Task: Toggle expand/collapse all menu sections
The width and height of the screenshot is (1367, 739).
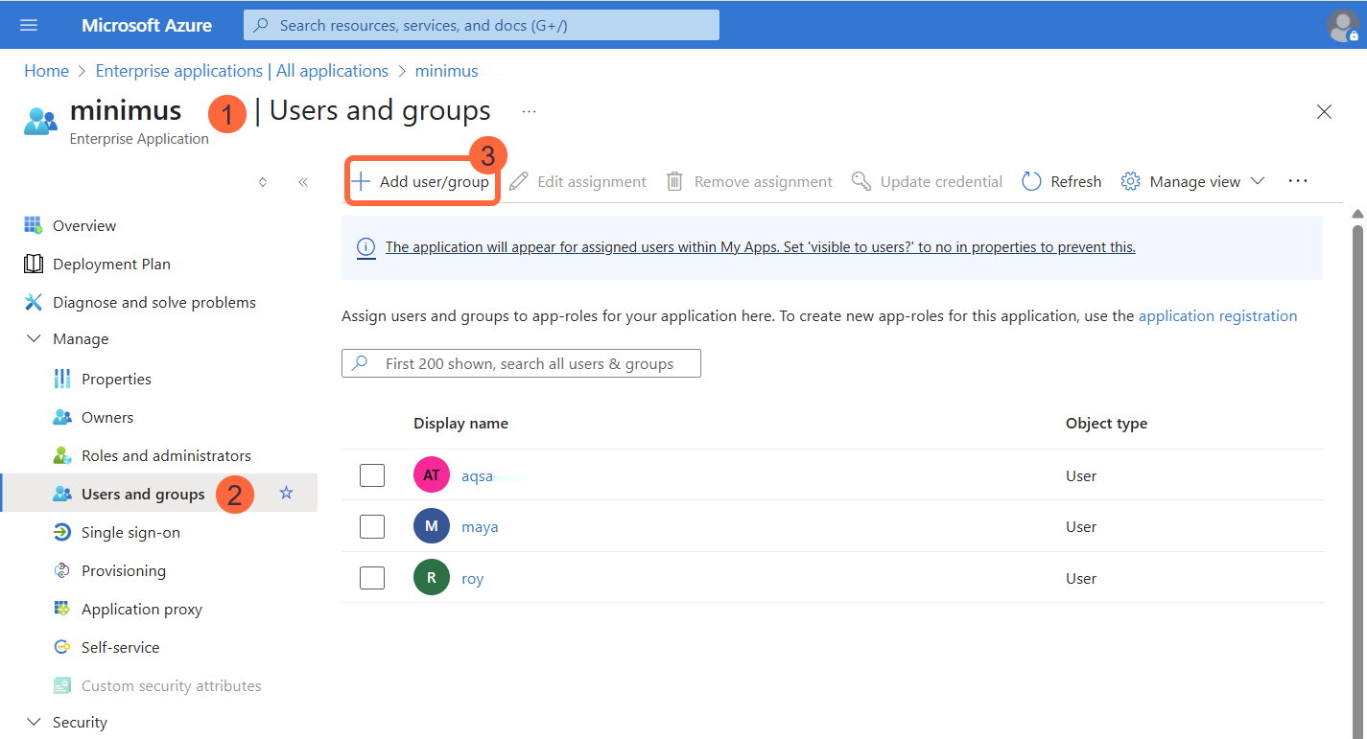Action: coord(263,181)
